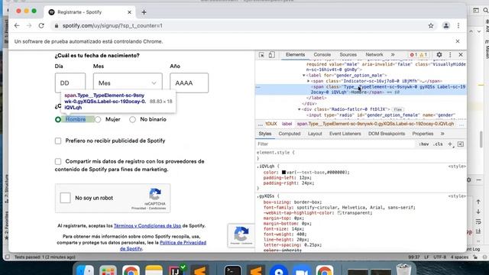Select the ftDlJX breadcrumb in DOM path
Image resolution: width=489 pixels, height=275 pixels.
tap(271, 124)
